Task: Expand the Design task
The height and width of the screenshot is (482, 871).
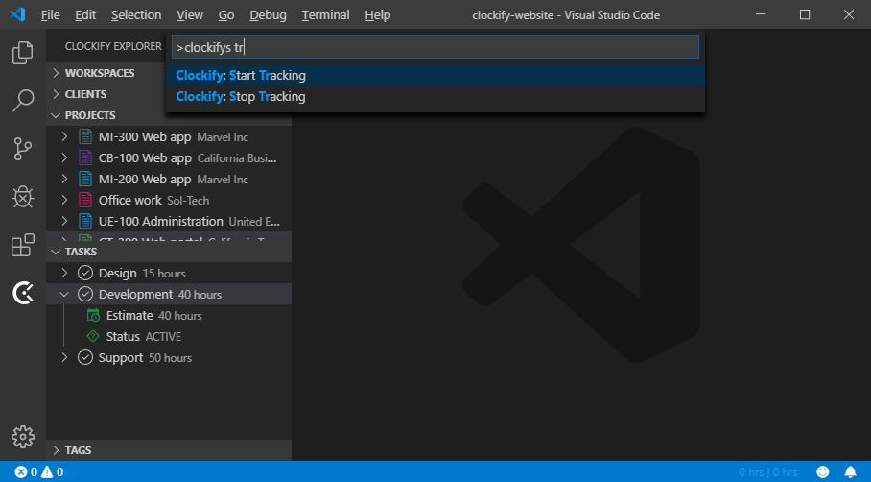Action: tap(64, 273)
